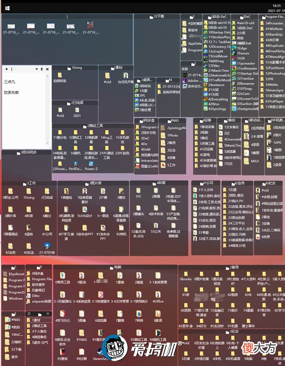Add a new sticky note
This screenshot has width=285, height=366.
point(7,69)
